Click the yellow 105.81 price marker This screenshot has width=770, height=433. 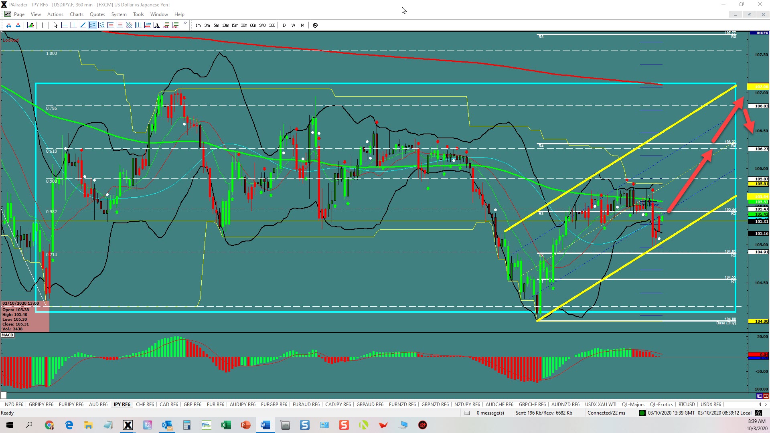[x=759, y=184]
